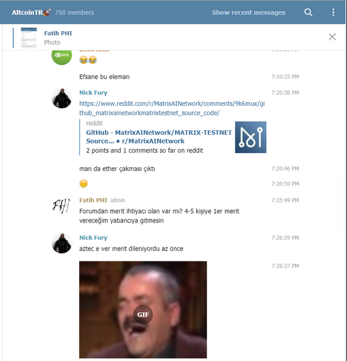Viewport: 347px width, 361px height.
Task: Open the pinned photo thumbnail
Action: [29, 38]
